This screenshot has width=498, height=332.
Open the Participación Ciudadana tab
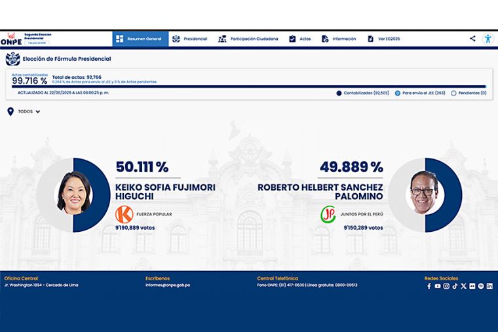(248, 39)
